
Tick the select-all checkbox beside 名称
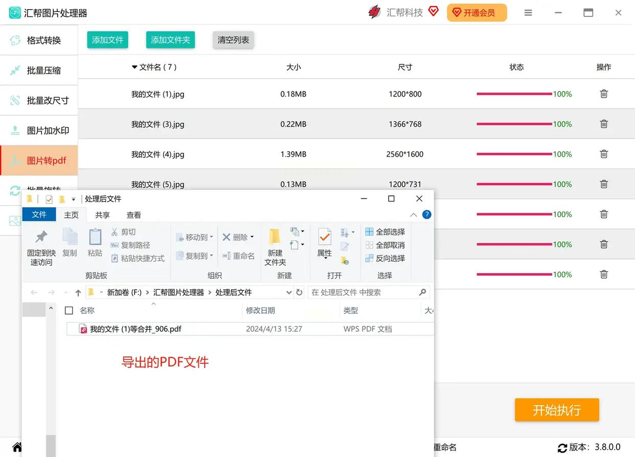(x=69, y=310)
